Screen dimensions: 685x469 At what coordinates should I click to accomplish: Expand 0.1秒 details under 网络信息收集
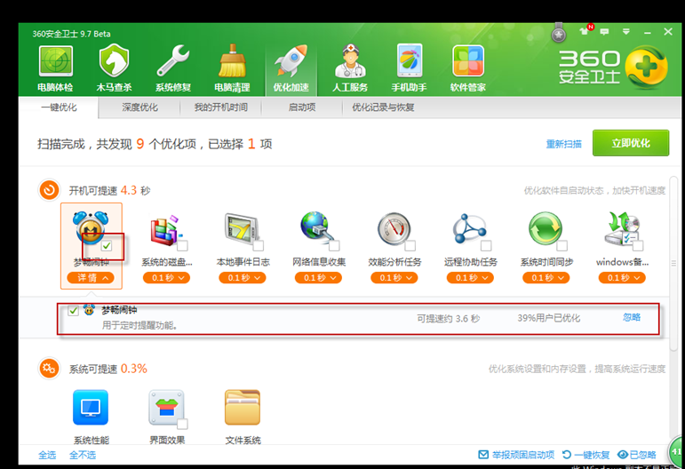coord(318,278)
